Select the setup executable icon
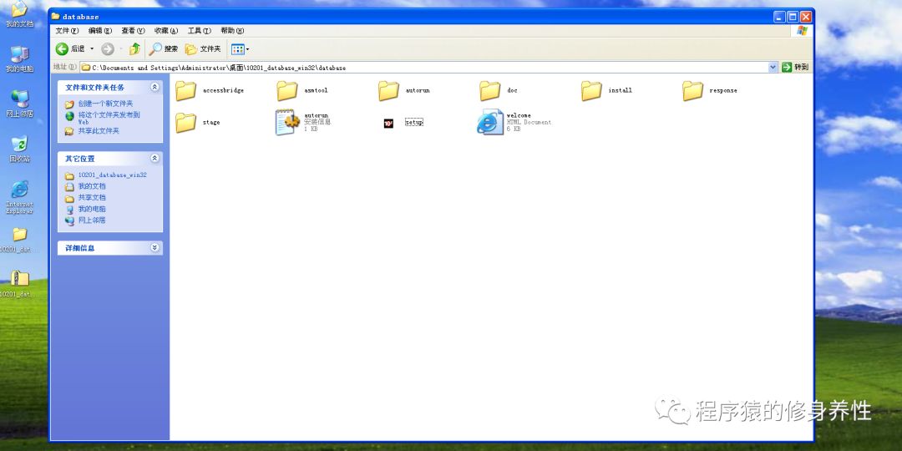Image resolution: width=902 pixels, height=451 pixels. pos(389,123)
